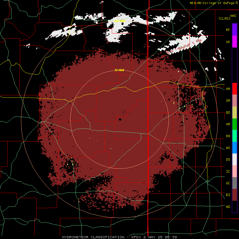Click the 'RF' legend label
The image size is (239, 239).
tap(228, 30)
